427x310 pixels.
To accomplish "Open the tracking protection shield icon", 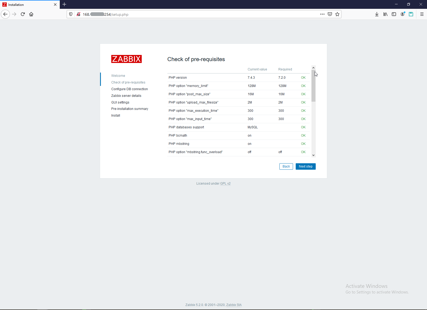I will point(71,14).
